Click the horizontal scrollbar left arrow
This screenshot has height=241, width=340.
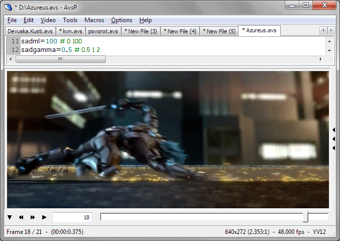tap(11, 59)
